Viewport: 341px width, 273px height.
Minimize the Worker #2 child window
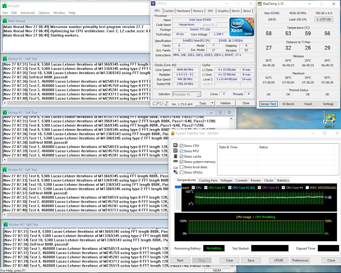(211, 112)
